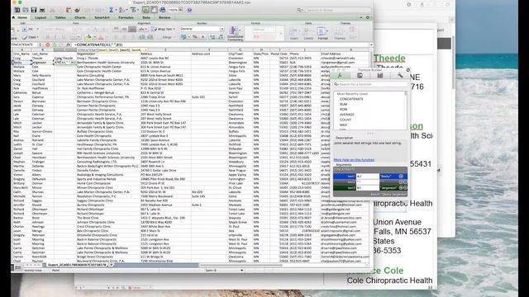Open the new workbook icon
The width and height of the screenshot is (529, 297).
[x=17, y=10]
